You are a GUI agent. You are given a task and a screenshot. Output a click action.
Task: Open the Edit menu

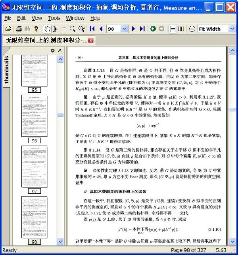point(21,18)
